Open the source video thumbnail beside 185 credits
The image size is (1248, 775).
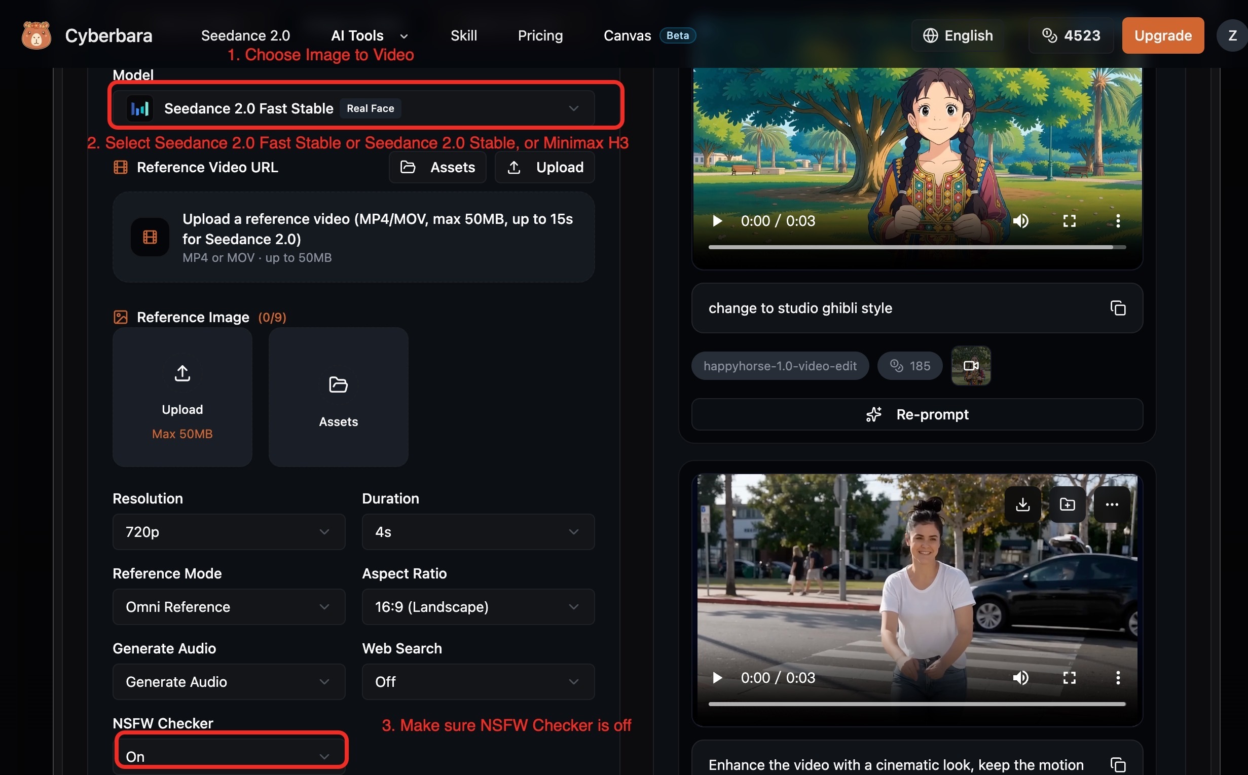(971, 365)
